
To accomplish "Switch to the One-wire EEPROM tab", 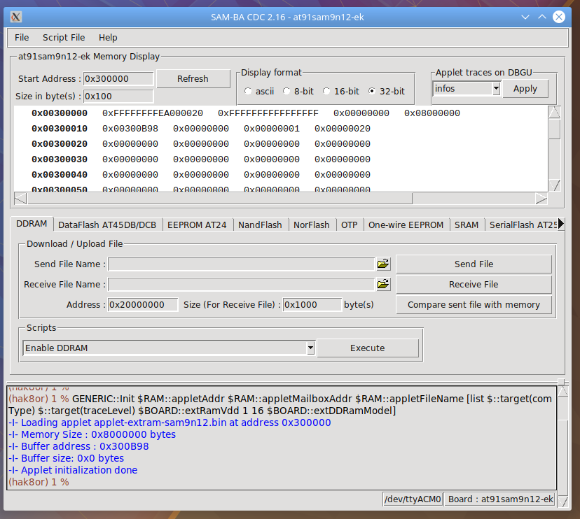I will pos(406,225).
